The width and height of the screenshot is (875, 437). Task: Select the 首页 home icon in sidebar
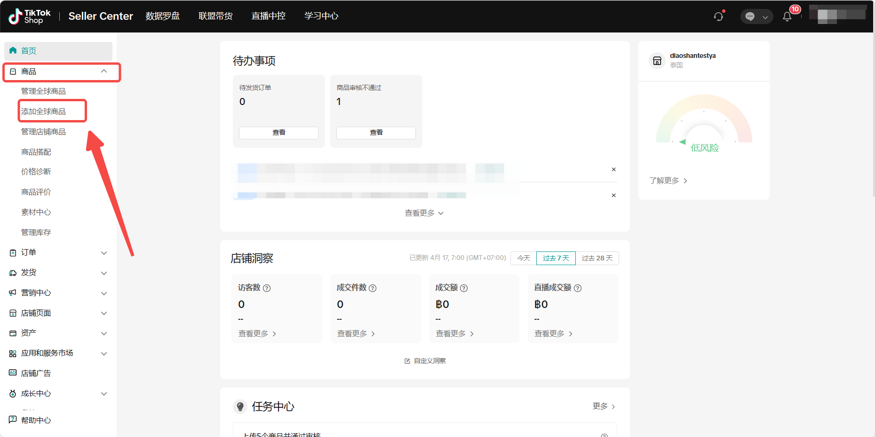tap(12, 50)
